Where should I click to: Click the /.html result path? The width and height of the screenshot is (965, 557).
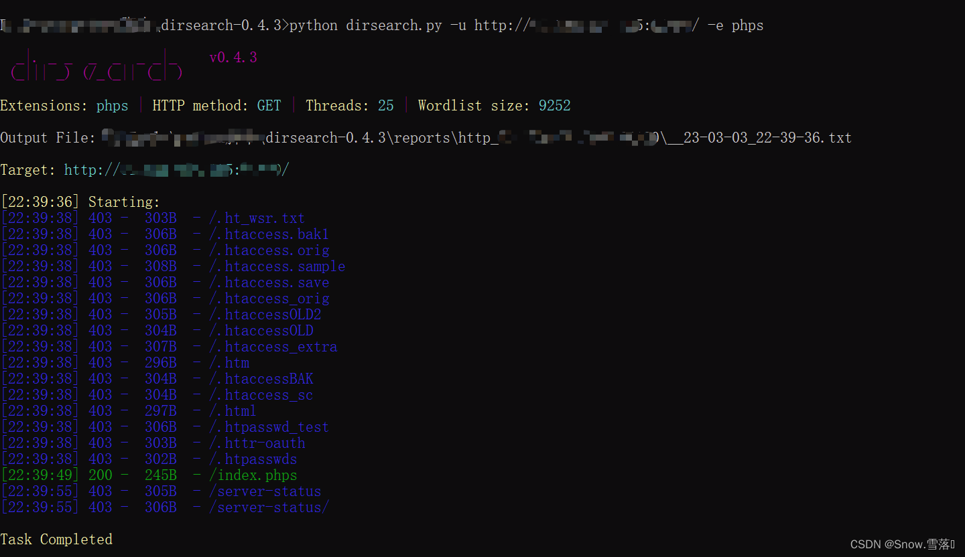pyautogui.click(x=233, y=411)
